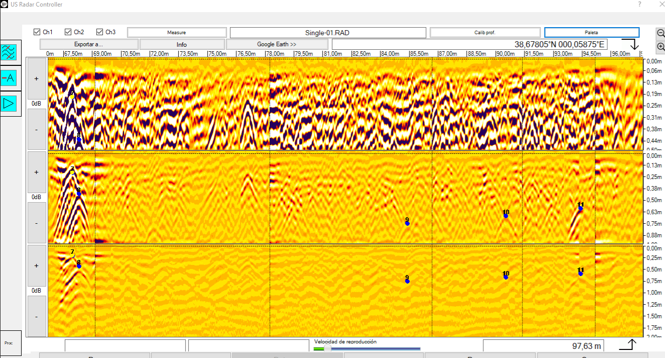Click the Measure button
665x358 pixels.
(x=176, y=32)
